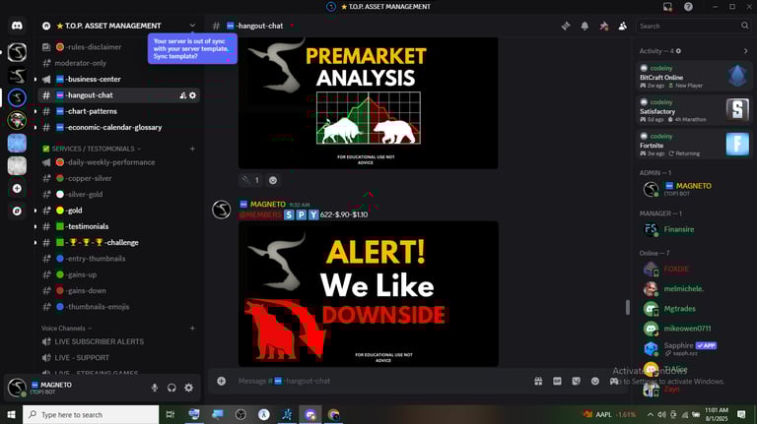Expand Activity panel chevron

pyautogui.click(x=745, y=51)
